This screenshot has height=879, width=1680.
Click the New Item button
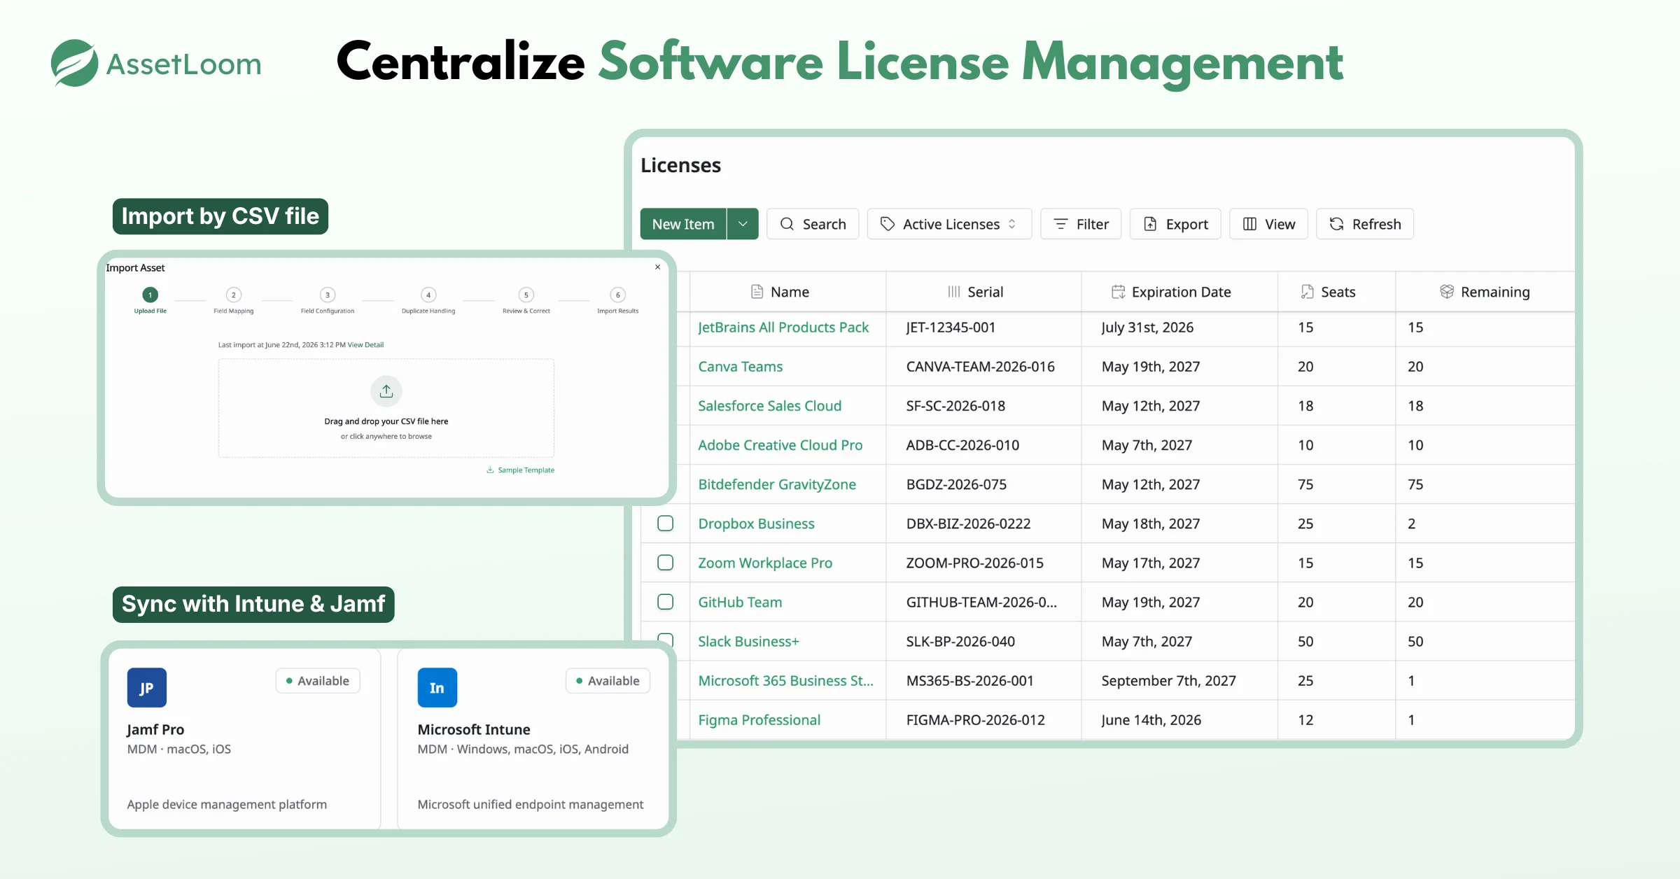pos(683,224)
